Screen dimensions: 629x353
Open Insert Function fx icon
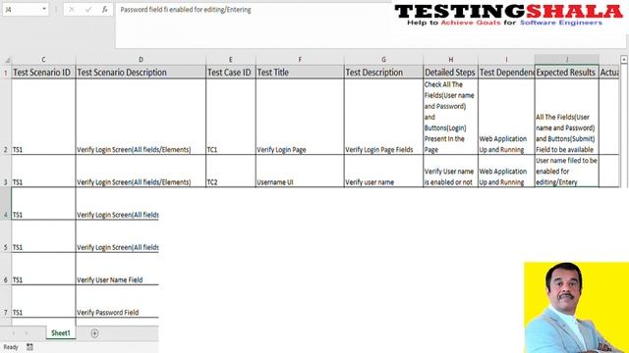[x=105, y=9]
